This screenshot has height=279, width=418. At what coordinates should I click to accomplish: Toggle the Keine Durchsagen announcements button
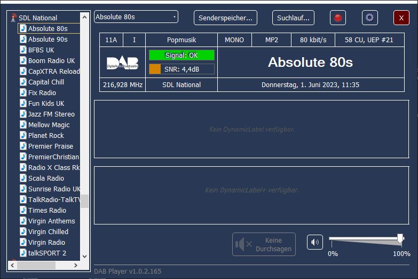264,244
